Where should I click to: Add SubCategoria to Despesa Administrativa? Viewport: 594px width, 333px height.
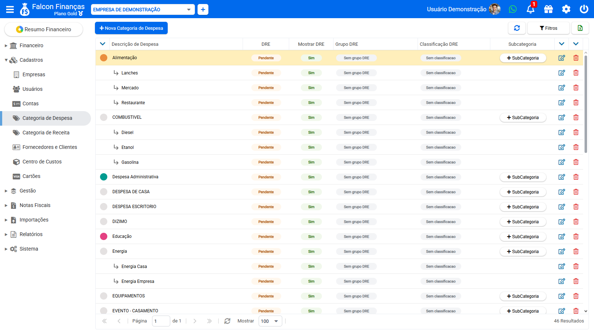[523, 177]
